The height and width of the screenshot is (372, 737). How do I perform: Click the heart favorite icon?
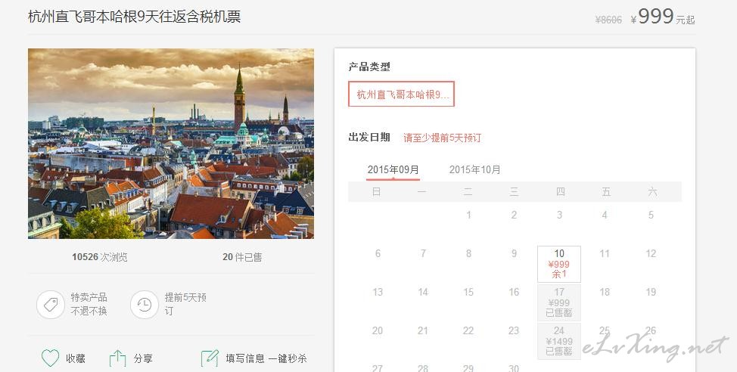tap(50, 358)
